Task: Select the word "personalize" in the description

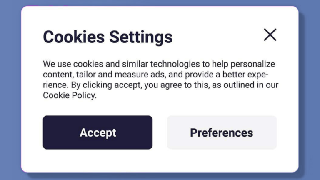Action: pos(255,65)
